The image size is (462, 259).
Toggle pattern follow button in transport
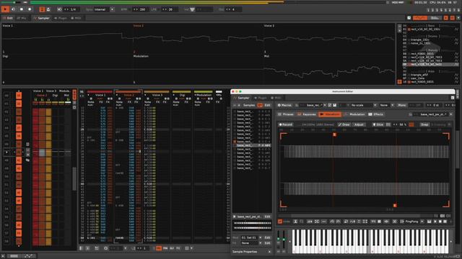tap(42, 9)
